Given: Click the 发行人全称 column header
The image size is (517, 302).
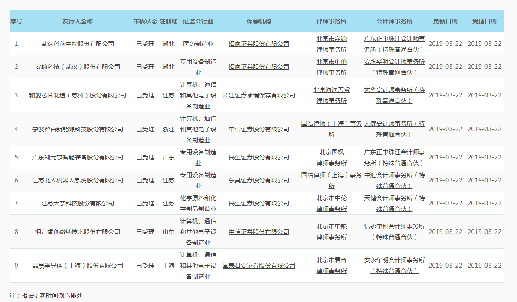Looking at the screenshot, I should (x=78, y=21).
